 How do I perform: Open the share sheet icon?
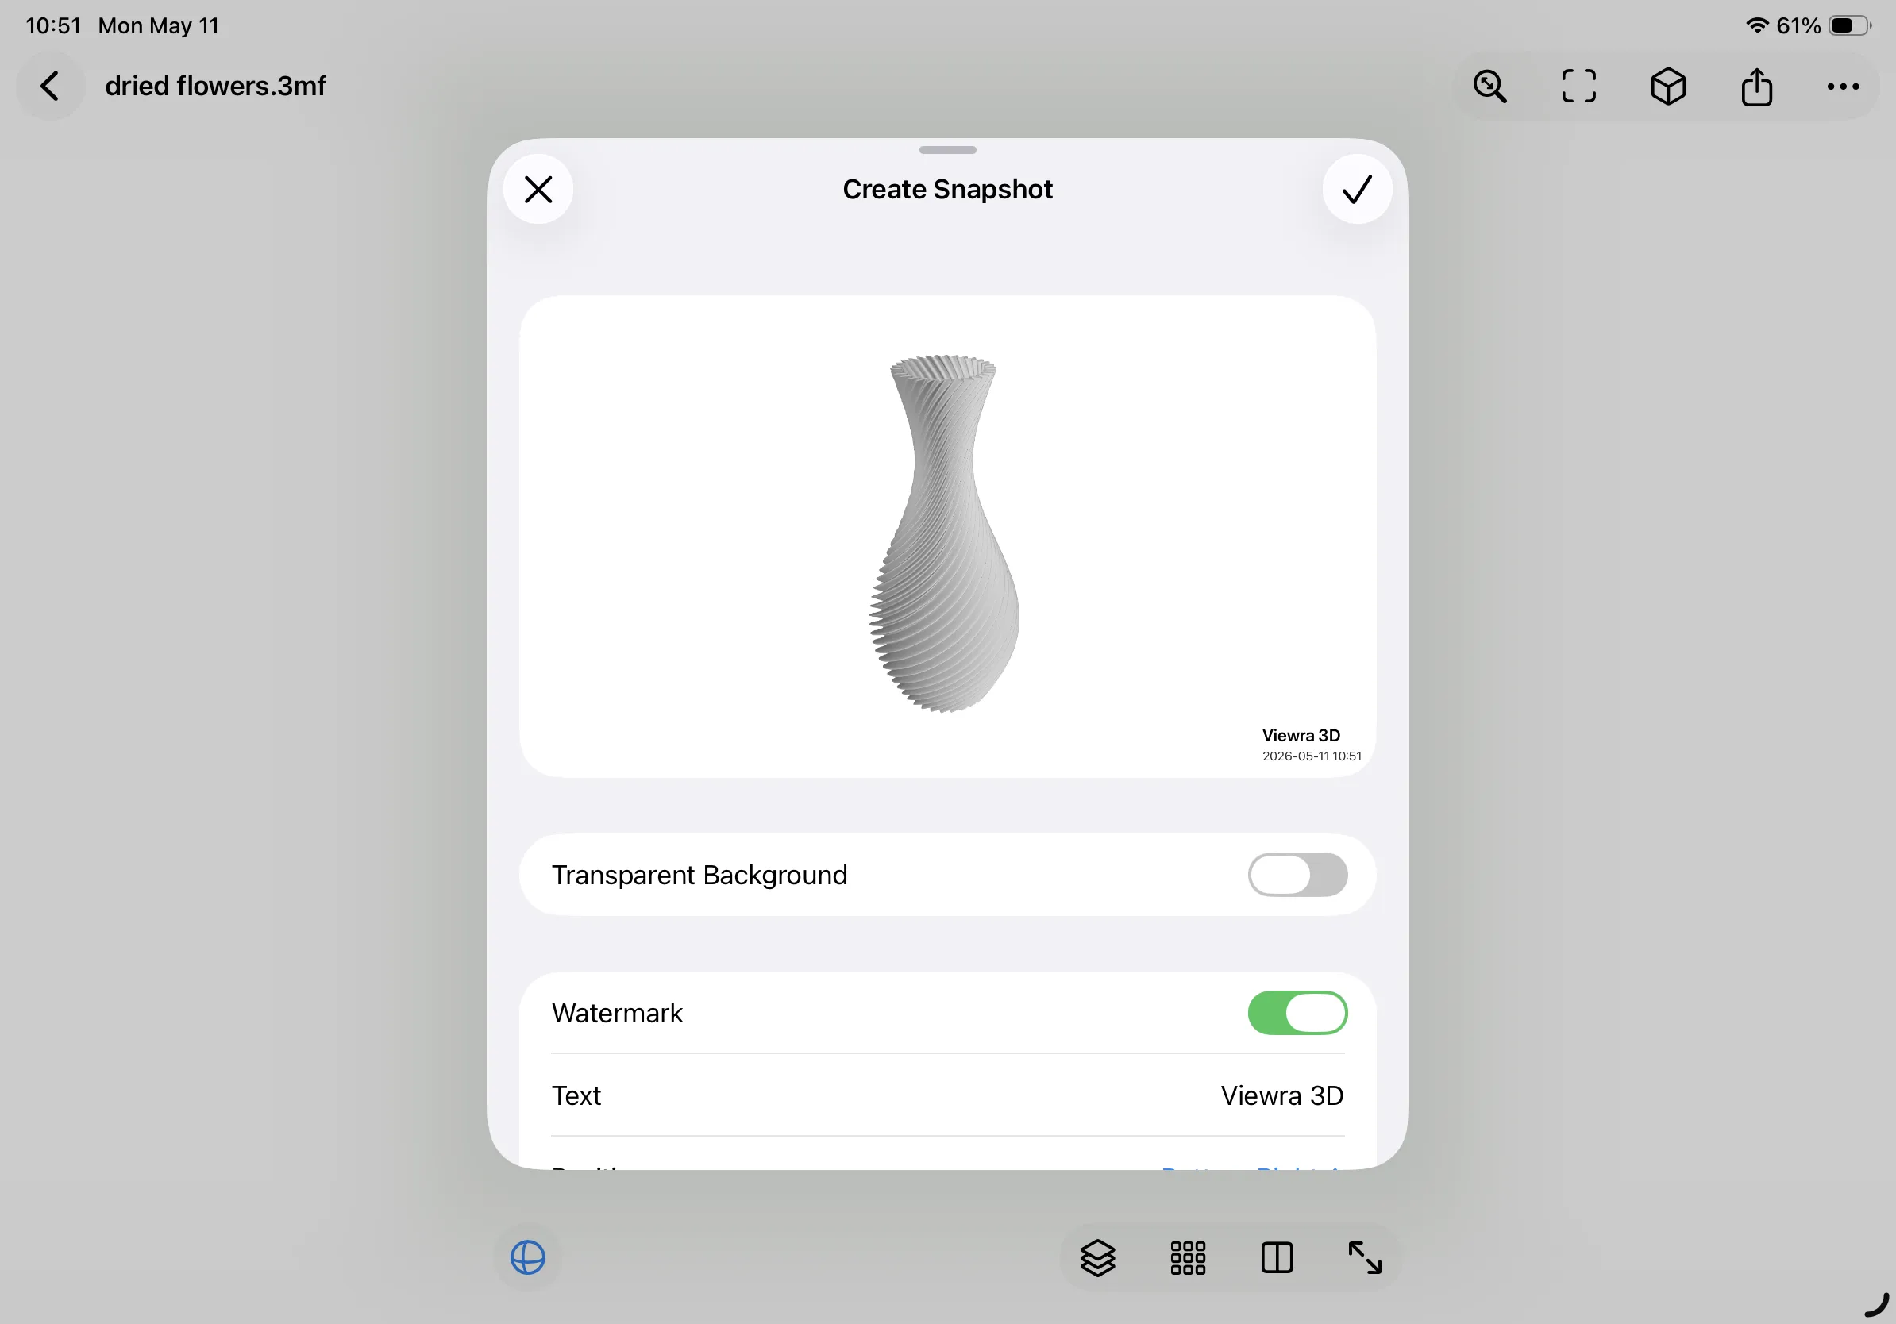pyautogui.click(x=1756, y=86)
